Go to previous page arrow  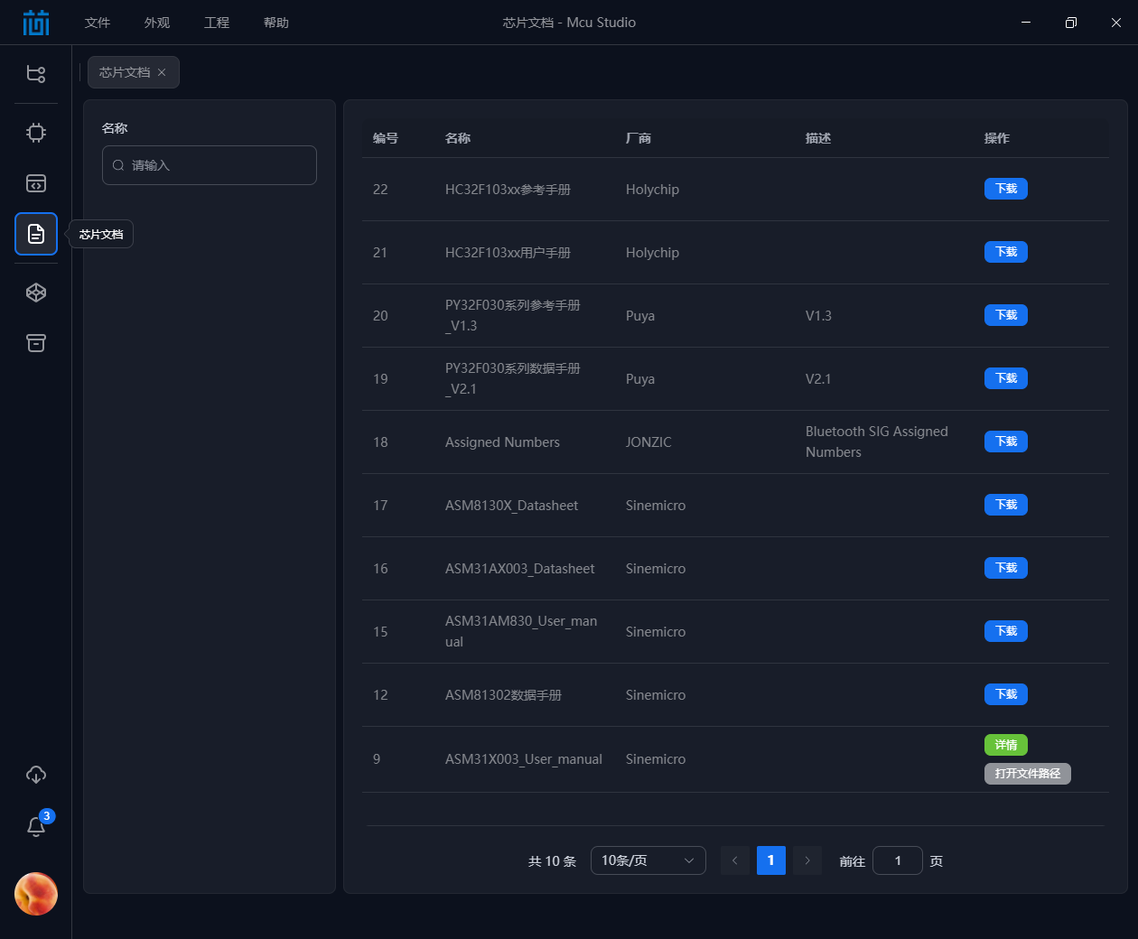[x=735, y=860]
